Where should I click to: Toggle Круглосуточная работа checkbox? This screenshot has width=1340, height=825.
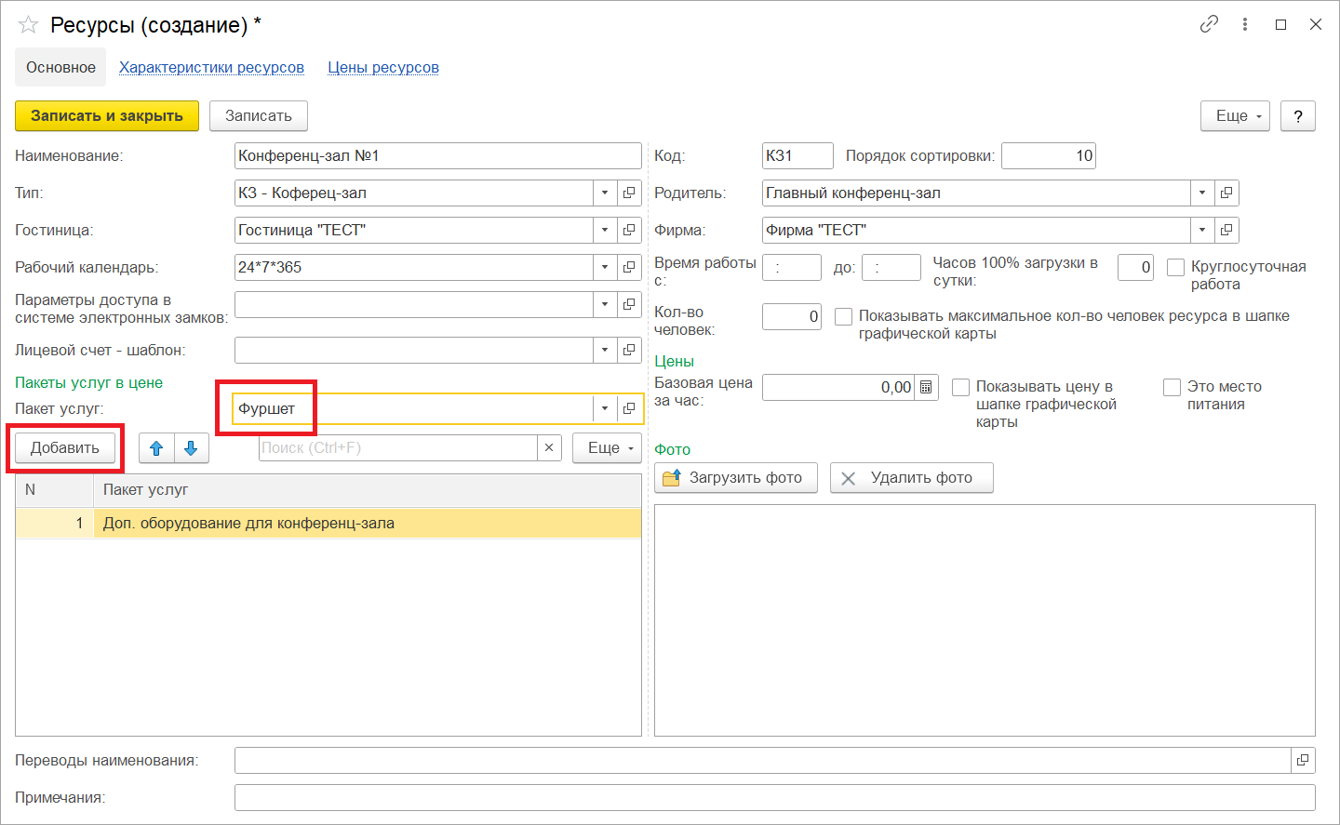click(x=1175, y=267)
